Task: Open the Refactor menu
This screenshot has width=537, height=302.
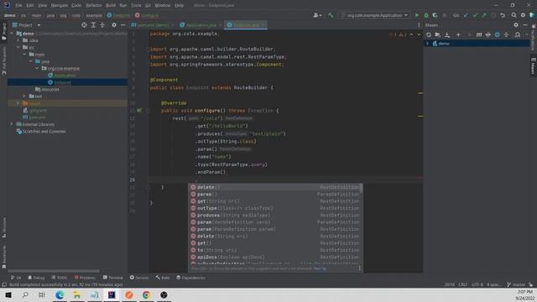Action: pyautogui.click(x=93, y=6)
